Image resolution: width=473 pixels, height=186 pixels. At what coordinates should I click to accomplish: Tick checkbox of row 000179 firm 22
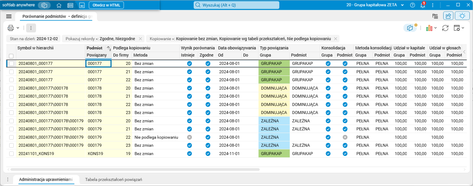[11, 137]
